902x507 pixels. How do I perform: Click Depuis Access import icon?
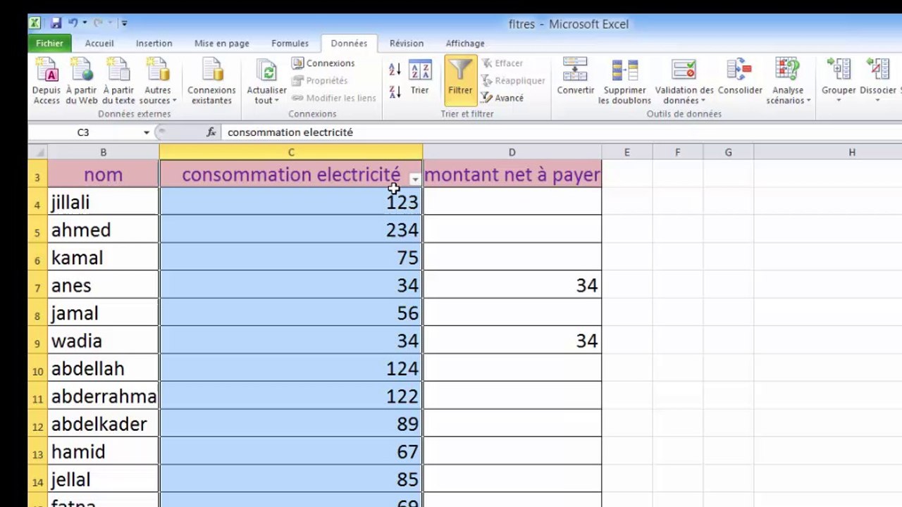pyautogui.click(x=47, y=81)
